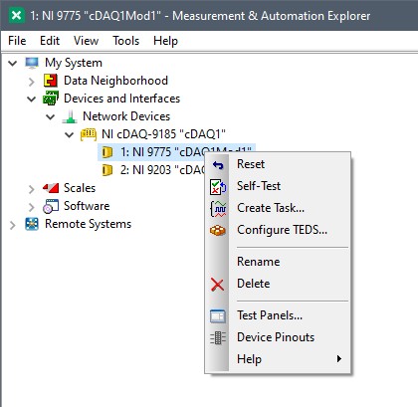Open the Help submenu arrow
Screen dimensions: 418x407
coord(338,359)
